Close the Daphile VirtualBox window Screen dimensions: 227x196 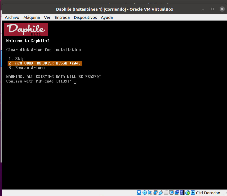click(222, 9)
